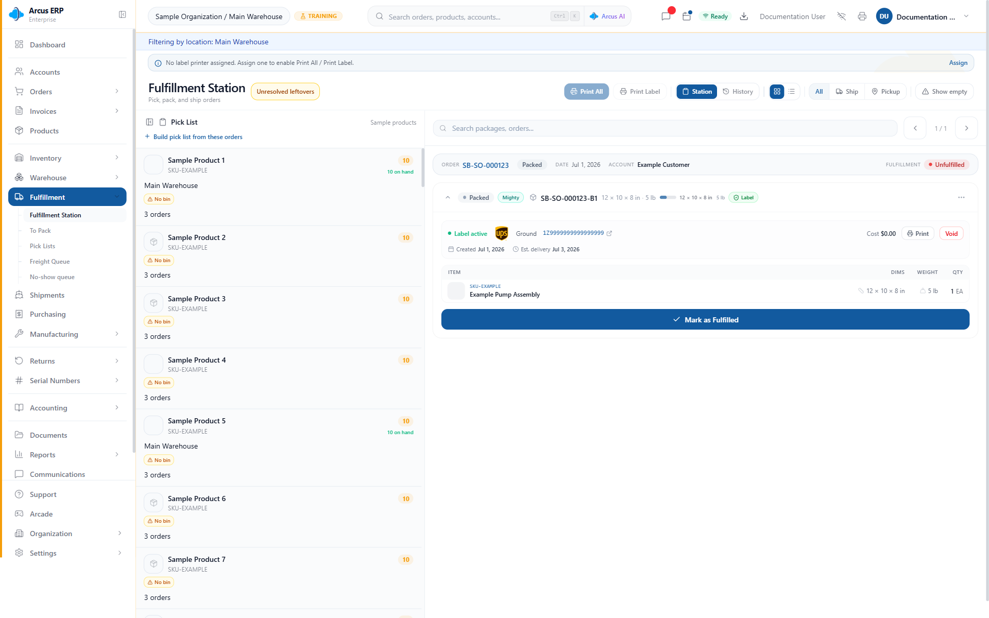Filter by Ship orders
Screen dimensions: 989x618
[847, 92]
